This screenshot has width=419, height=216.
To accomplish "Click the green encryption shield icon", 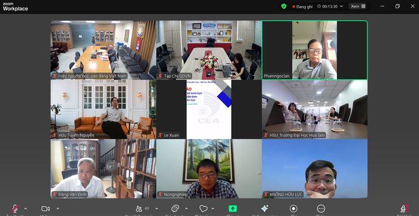I will point(284,6).
